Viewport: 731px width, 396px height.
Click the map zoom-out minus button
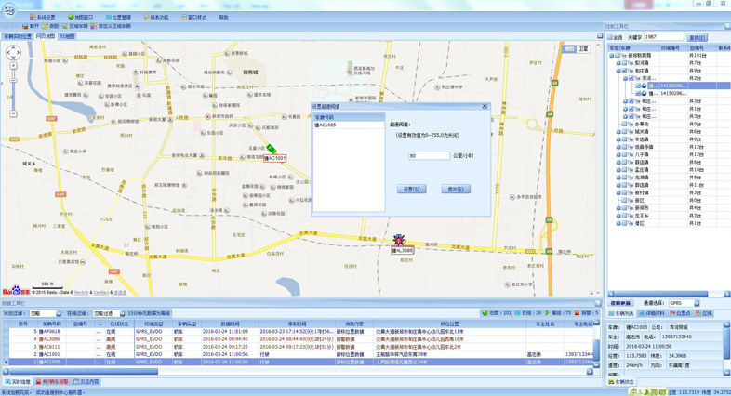coord(13,113)
